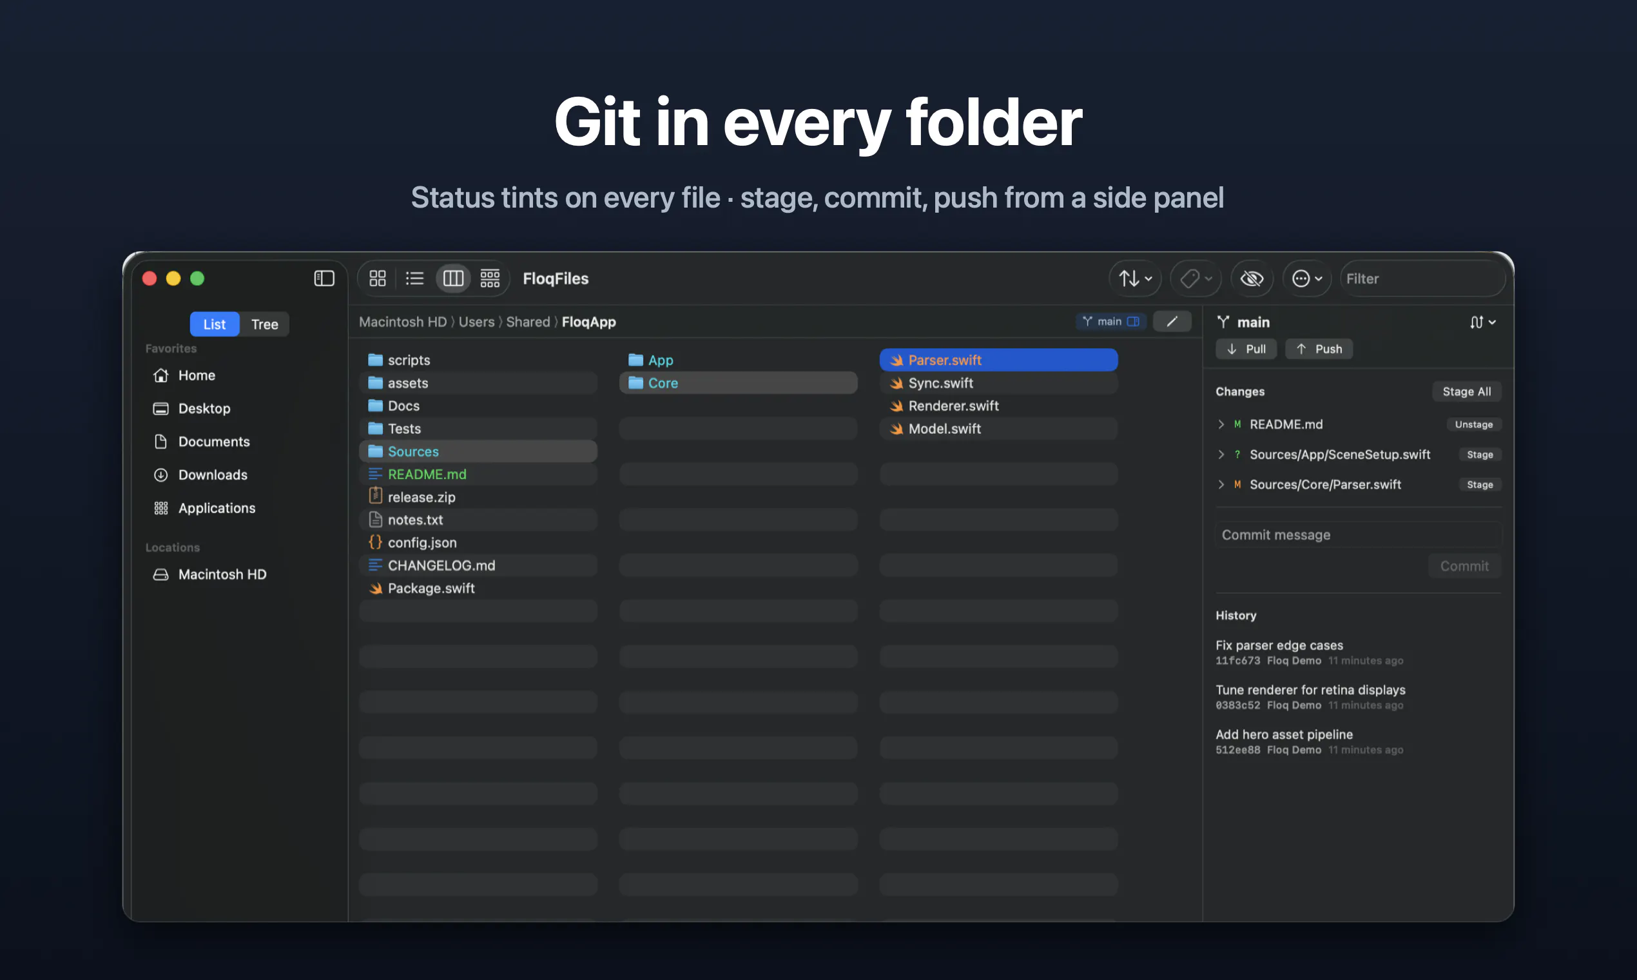Toggle the sidebar panel icon
Image resolution: width=1637 pixels, height=980 pixels.
pos(324,278)
